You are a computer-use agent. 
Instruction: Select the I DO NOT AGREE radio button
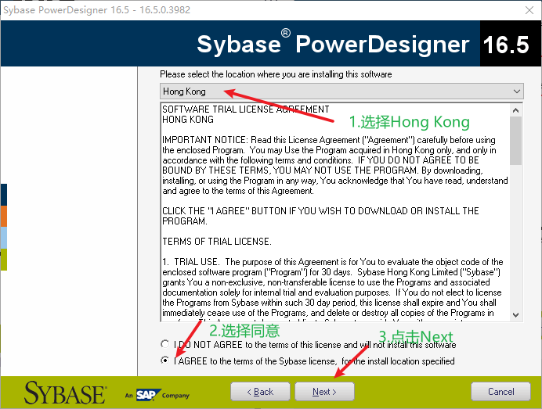165,344
